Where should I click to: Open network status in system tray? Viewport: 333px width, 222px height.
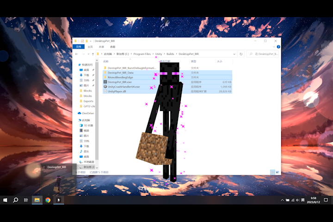click(293, 200)
